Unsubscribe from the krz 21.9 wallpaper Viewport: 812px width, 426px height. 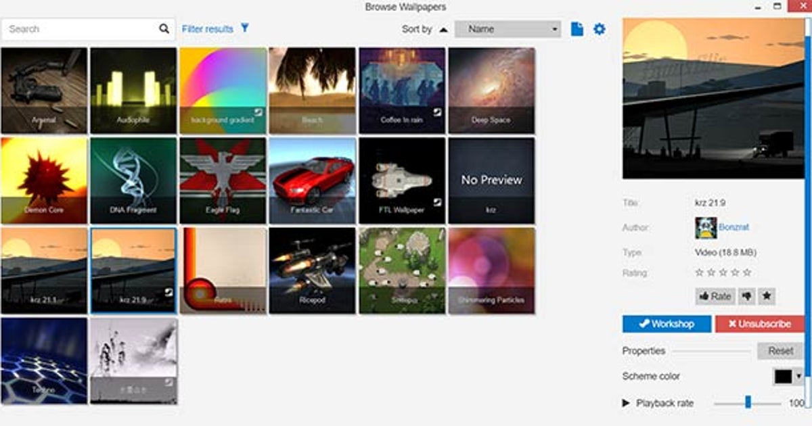tap(759, 324)
